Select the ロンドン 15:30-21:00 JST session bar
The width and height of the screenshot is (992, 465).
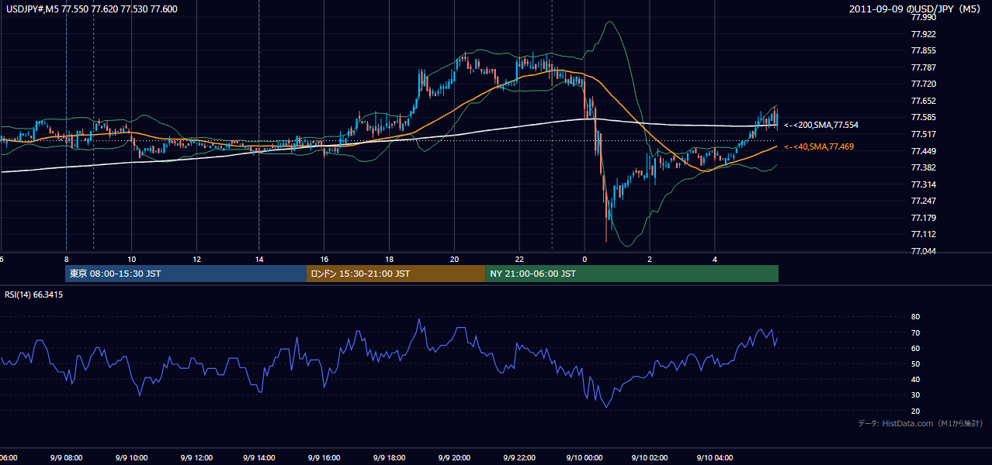(x=396, y=274)
